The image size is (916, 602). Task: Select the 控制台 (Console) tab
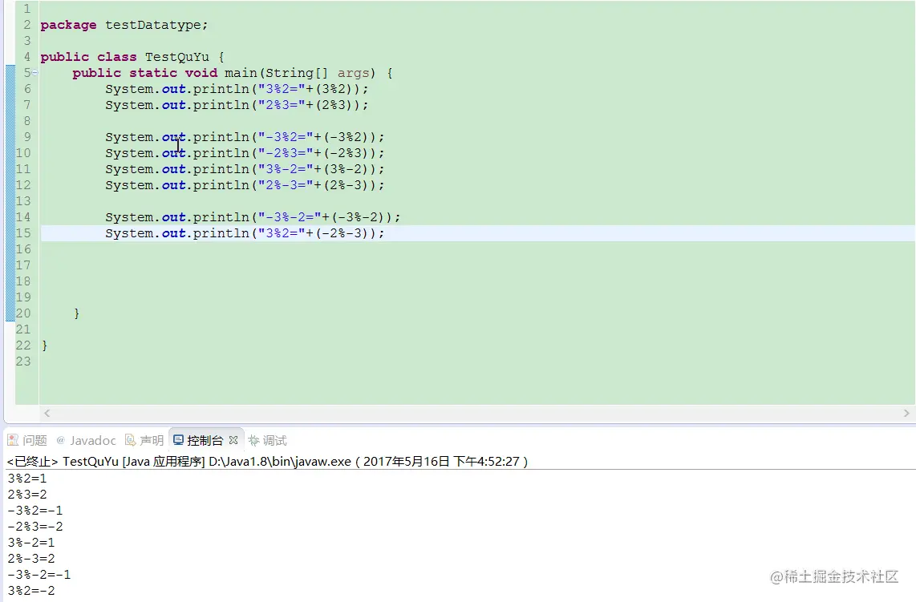pyautogui.click(x=205, y=440)
